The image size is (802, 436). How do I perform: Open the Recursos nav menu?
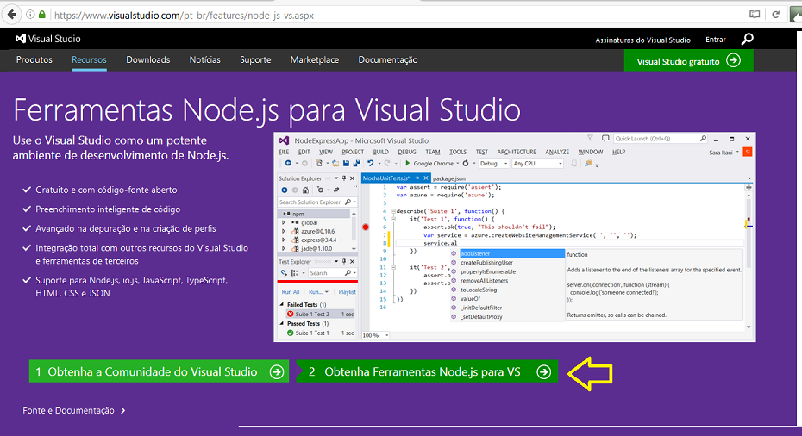pos(89,59)
